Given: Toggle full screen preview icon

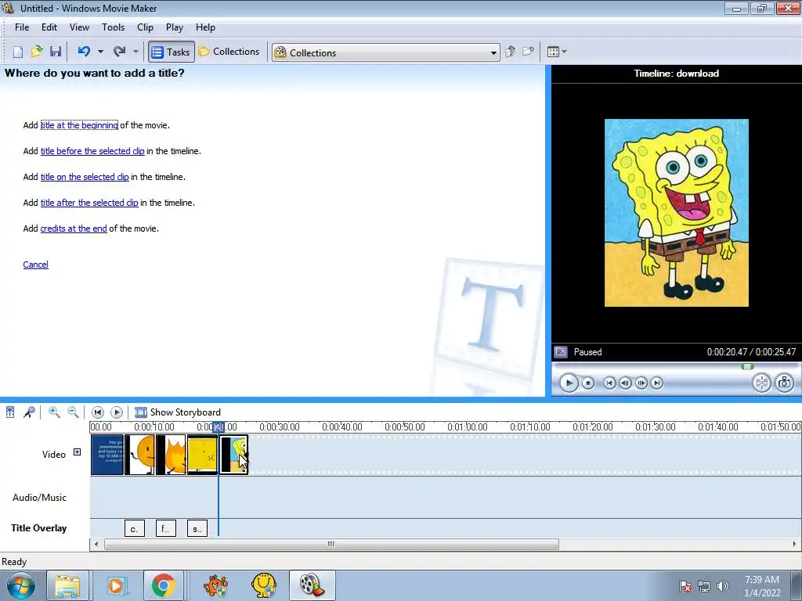Looking at the screenshot, I should click(x=561, y=352).
